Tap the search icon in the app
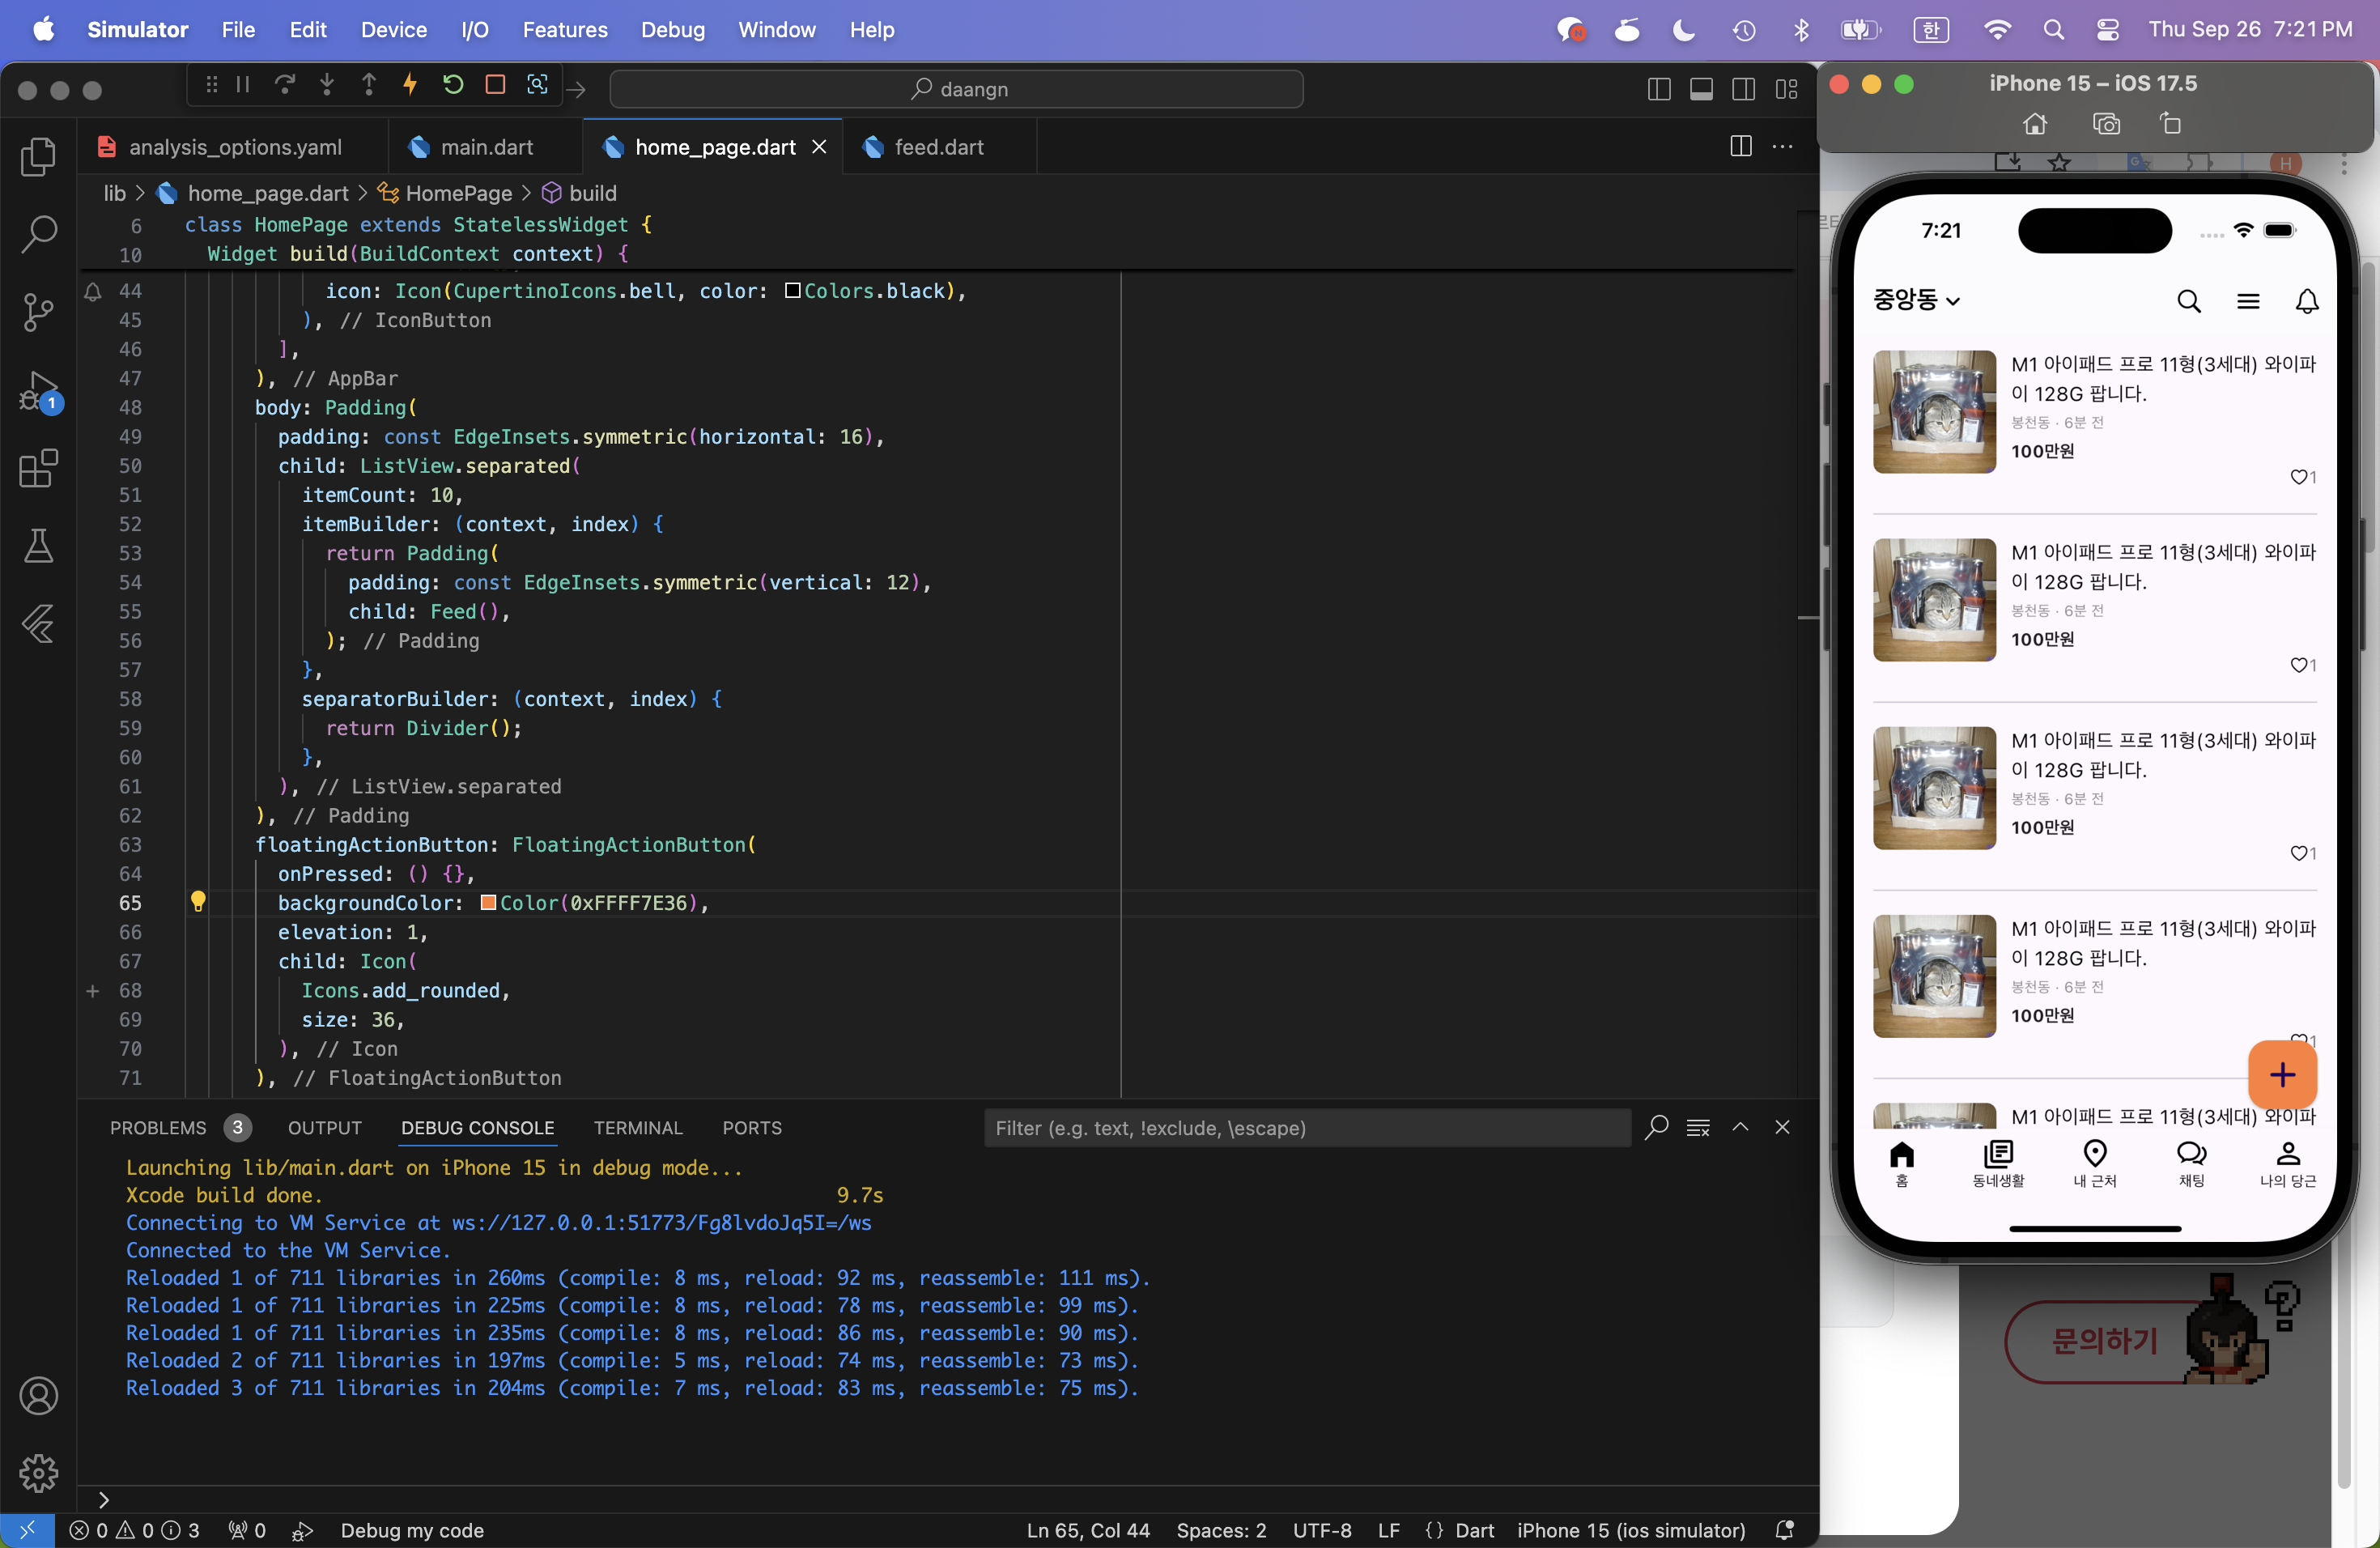Screen dimensions: 2380x1548 click(2189, 301)
